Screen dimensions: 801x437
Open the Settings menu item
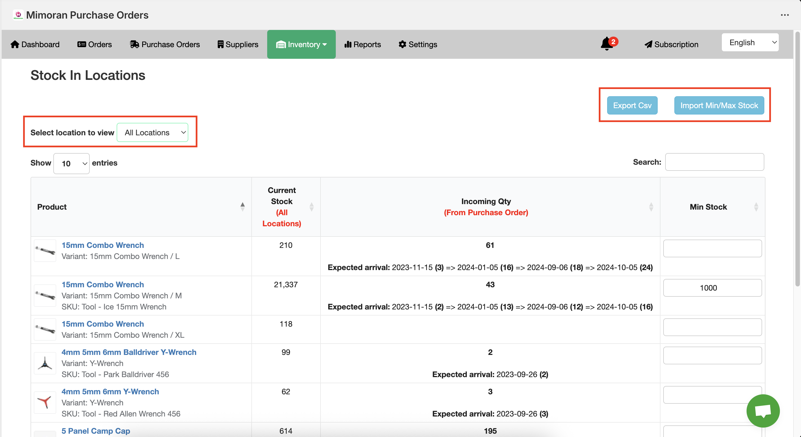pos(418,44)
